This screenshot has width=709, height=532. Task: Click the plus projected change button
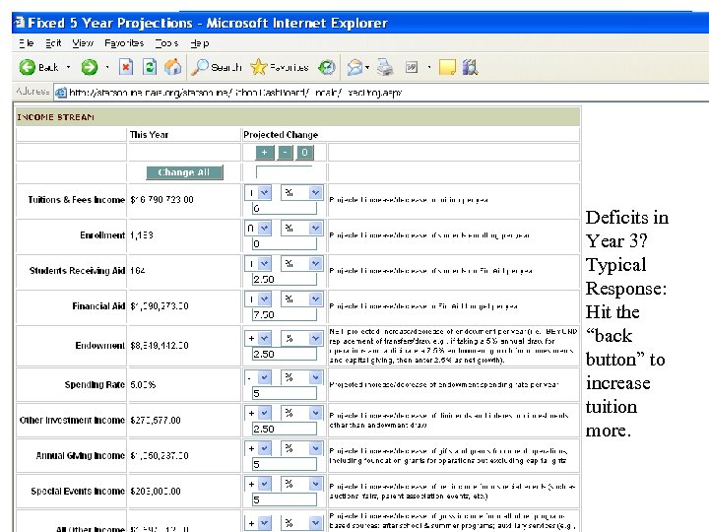pyautogui.click(x=265, y=153)
